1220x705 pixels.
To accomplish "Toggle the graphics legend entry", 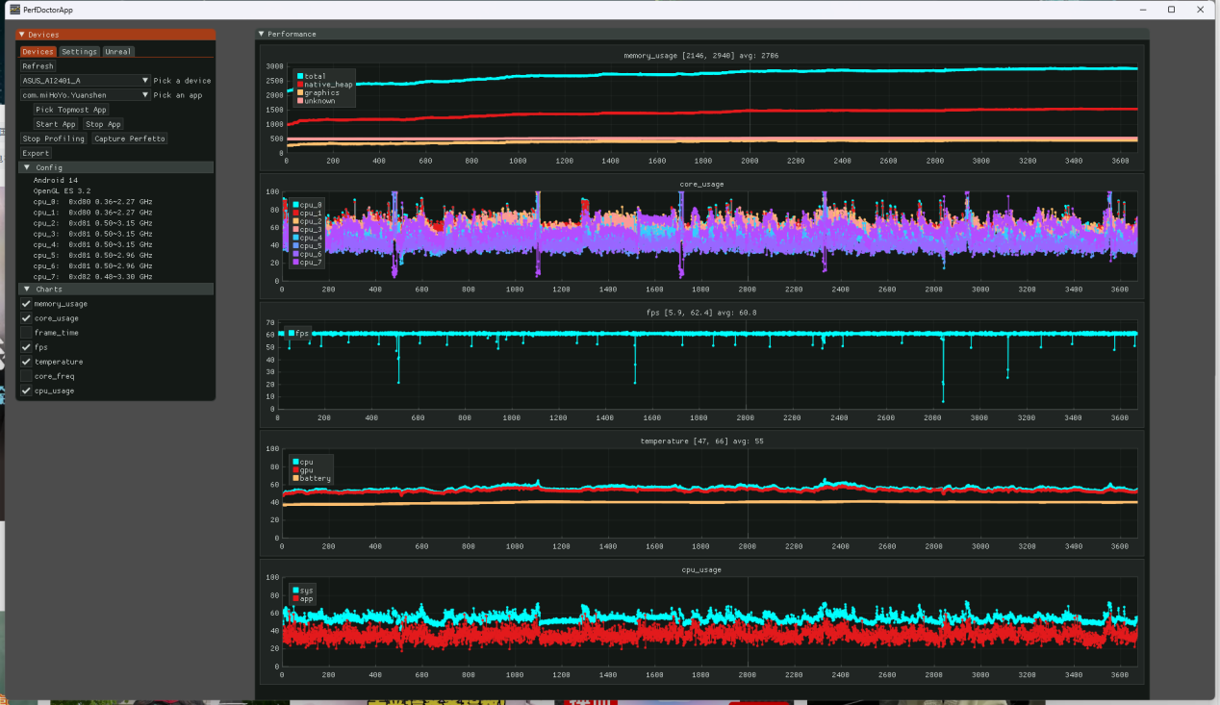I will [x=318, y=92].
